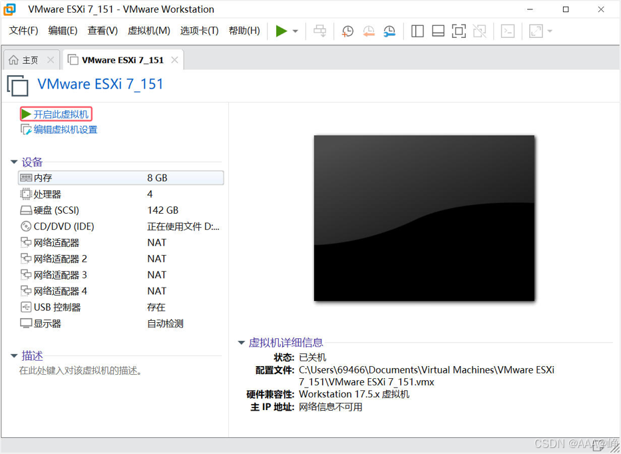Screen dimensions: 621x454
Task: Click the USB controller icon
Action: (26, 307)
